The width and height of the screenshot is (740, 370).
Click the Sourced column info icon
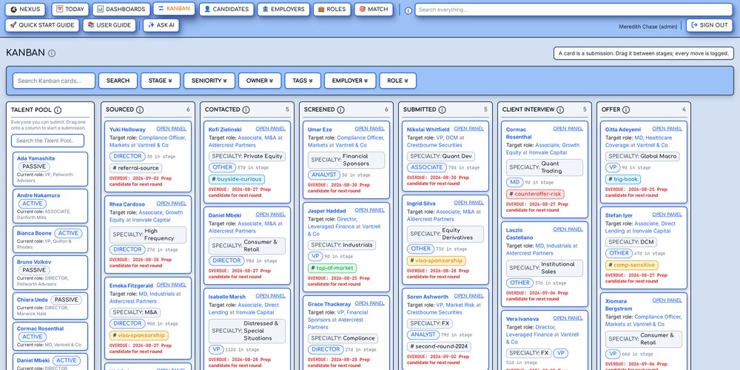tap(140, 110)
